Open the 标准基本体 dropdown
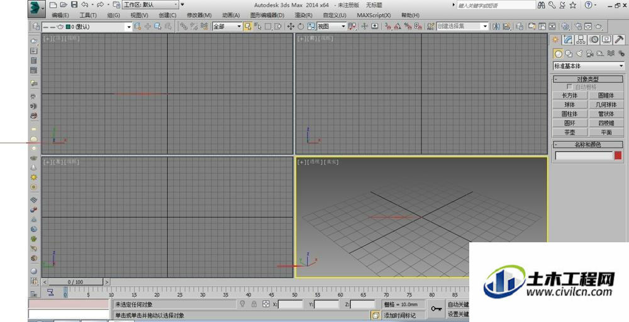This screenshot has height=322, width=629. (x=589, y=66)
